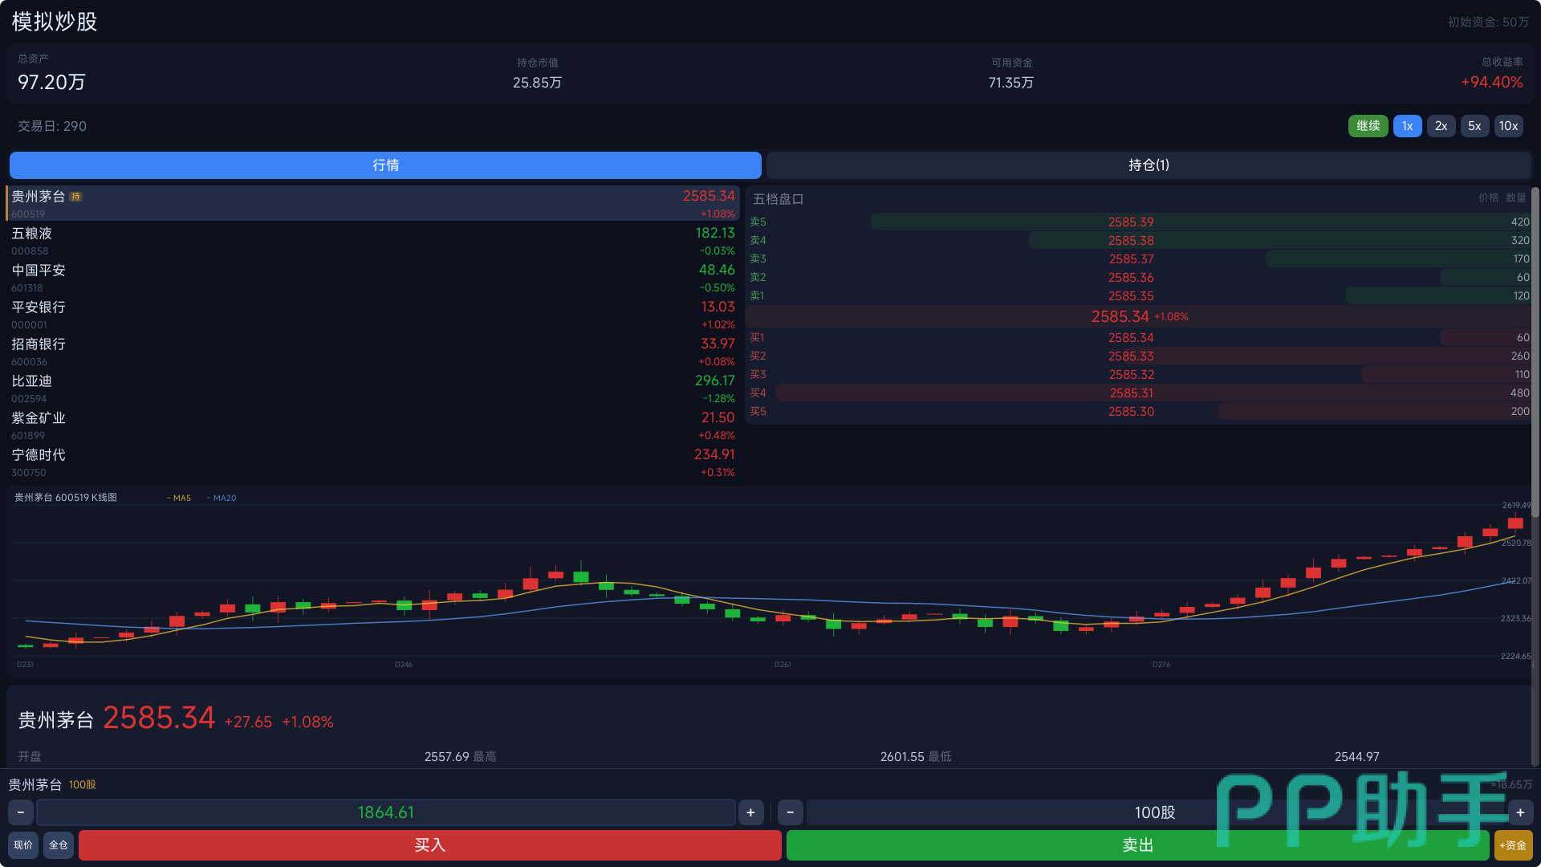
Task: Click the 卖3 order row at 2585.37
Action: point(1140,259)
